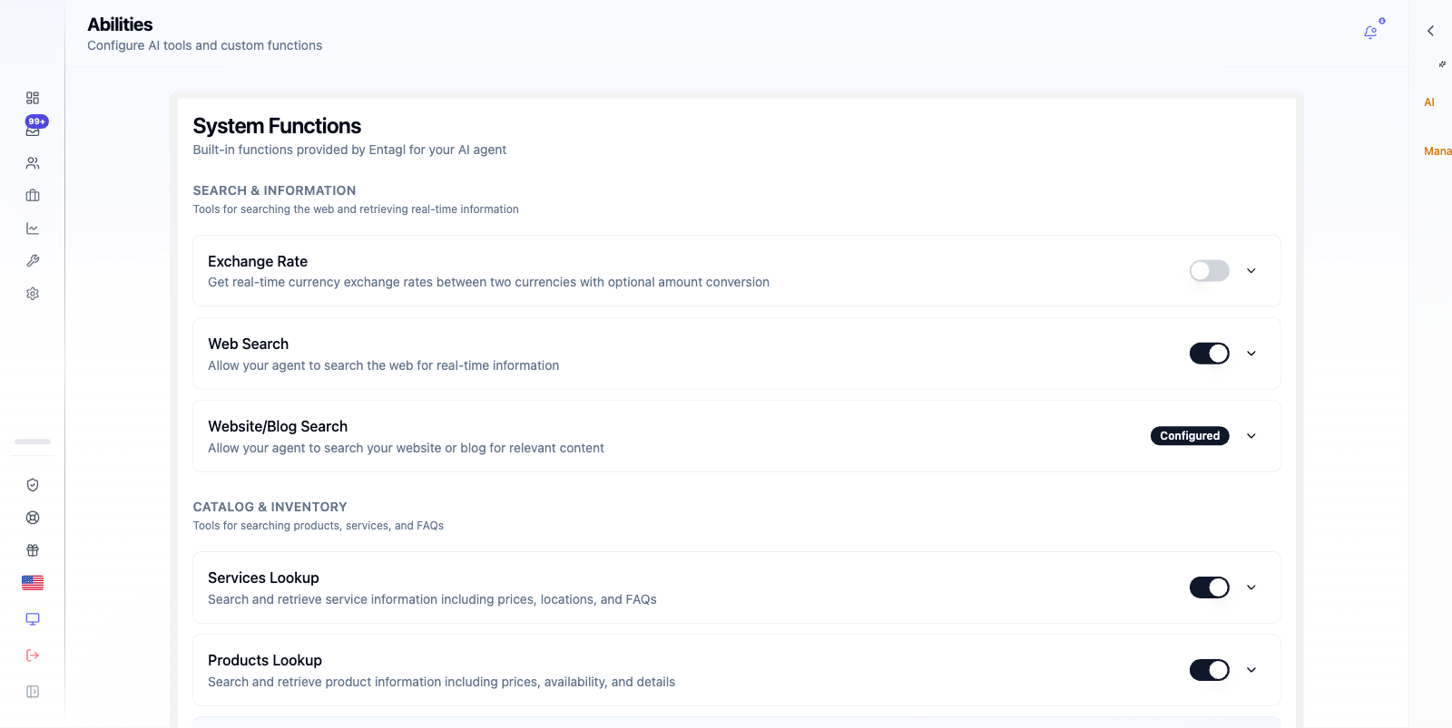Open the dashboard grid icon in sidebar
Viewport: 1452px width, 728px height.
[33, 98]
